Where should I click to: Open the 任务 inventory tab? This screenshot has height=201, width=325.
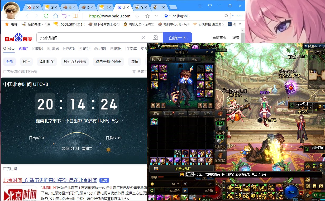click(207, 114)
